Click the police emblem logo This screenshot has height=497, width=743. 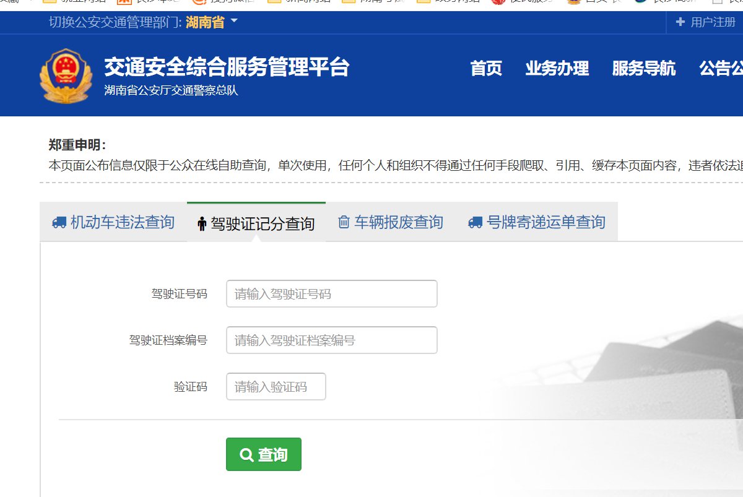pos(66,76)
